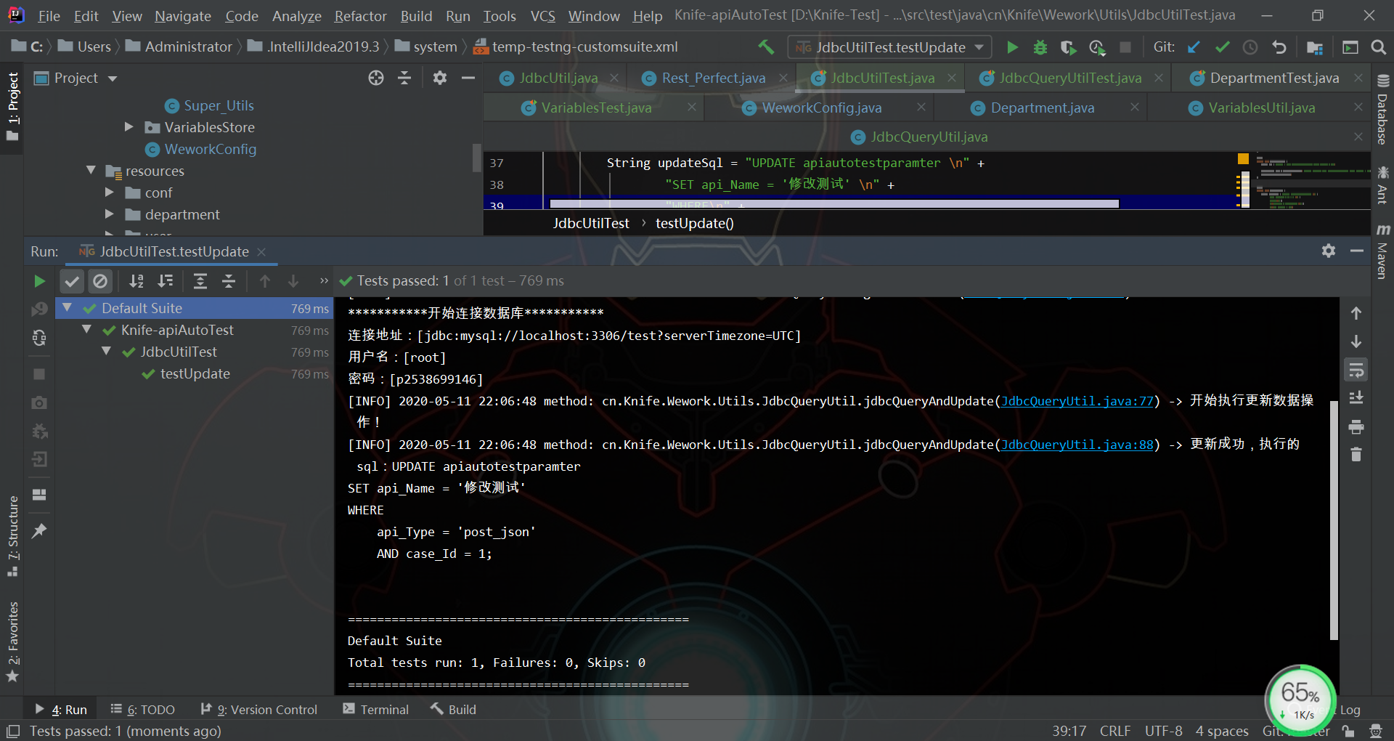Click the editor horizontal scrollbar
Screen dimensions: 1394x741
click(834, 204)
